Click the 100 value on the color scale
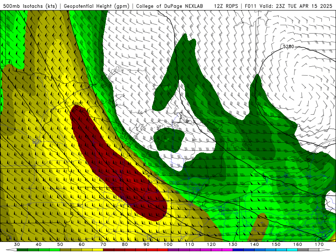The image size is (336, 252). [168, 244]
